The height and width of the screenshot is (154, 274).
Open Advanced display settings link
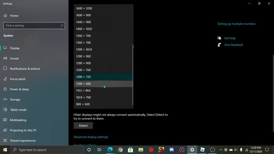pyautogui.click(x=91, y=137)
